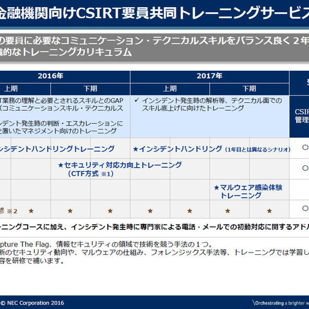Screen dimensions: 309x309
Task: Select the 2017年 header cell
Action: point(210,76)
